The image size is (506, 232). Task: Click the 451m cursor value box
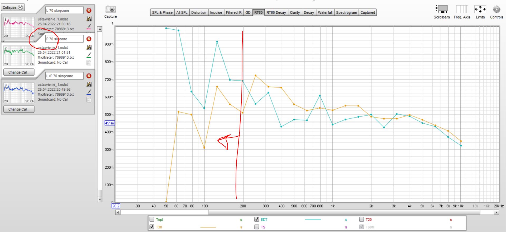coord(109,123)
